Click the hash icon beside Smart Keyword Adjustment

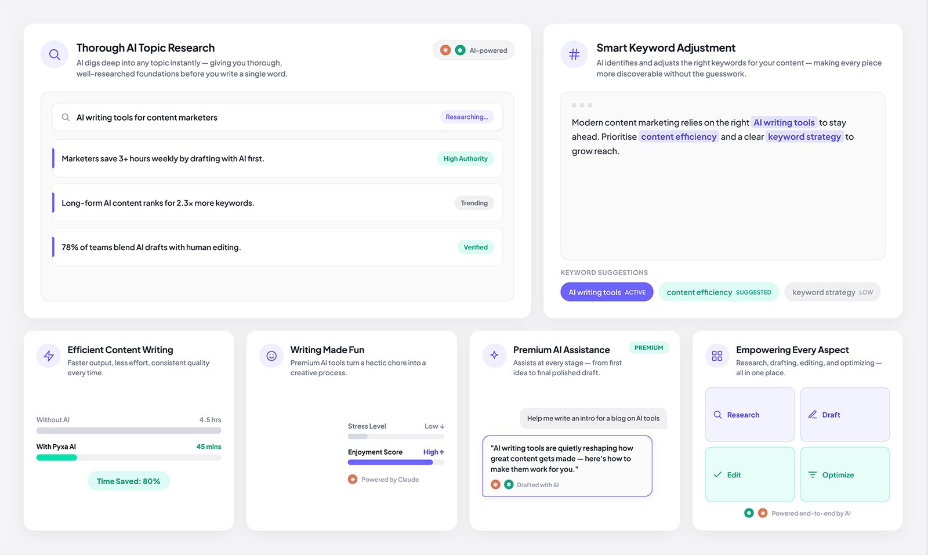point(574,55)
